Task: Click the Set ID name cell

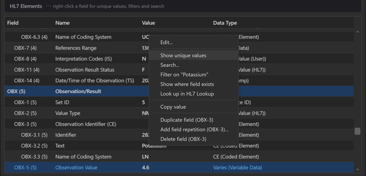Action: [62, 102]
